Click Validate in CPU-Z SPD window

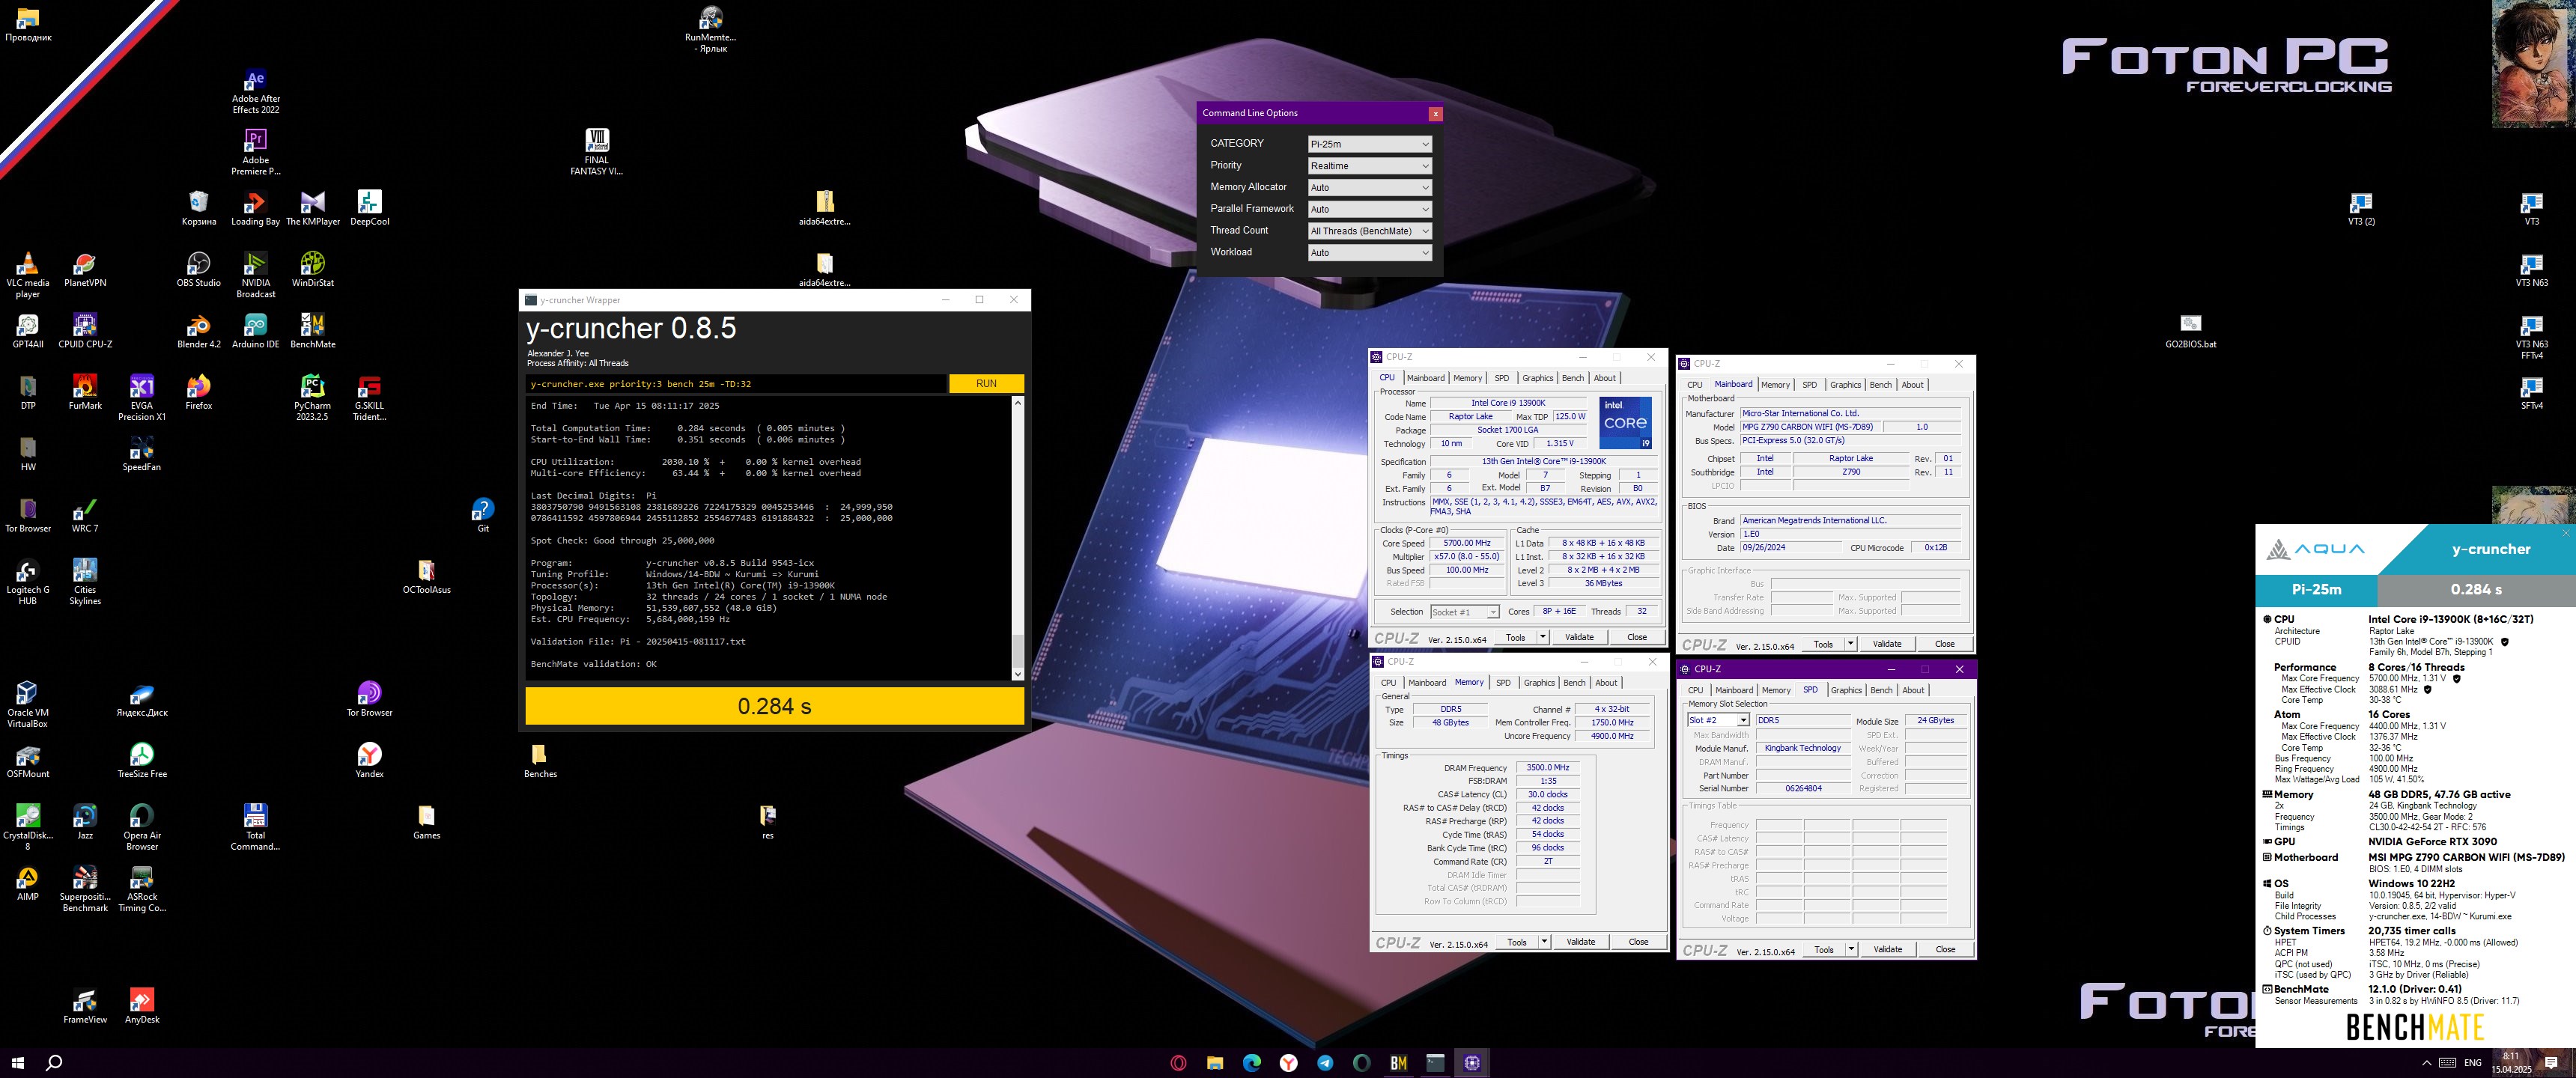1887,949
